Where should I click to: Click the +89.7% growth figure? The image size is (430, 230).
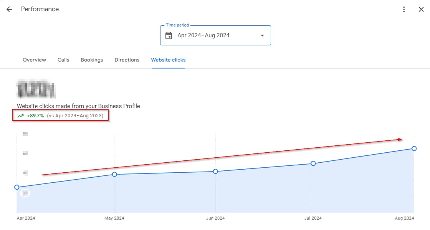pyautogui.click(x=35, y=116)
